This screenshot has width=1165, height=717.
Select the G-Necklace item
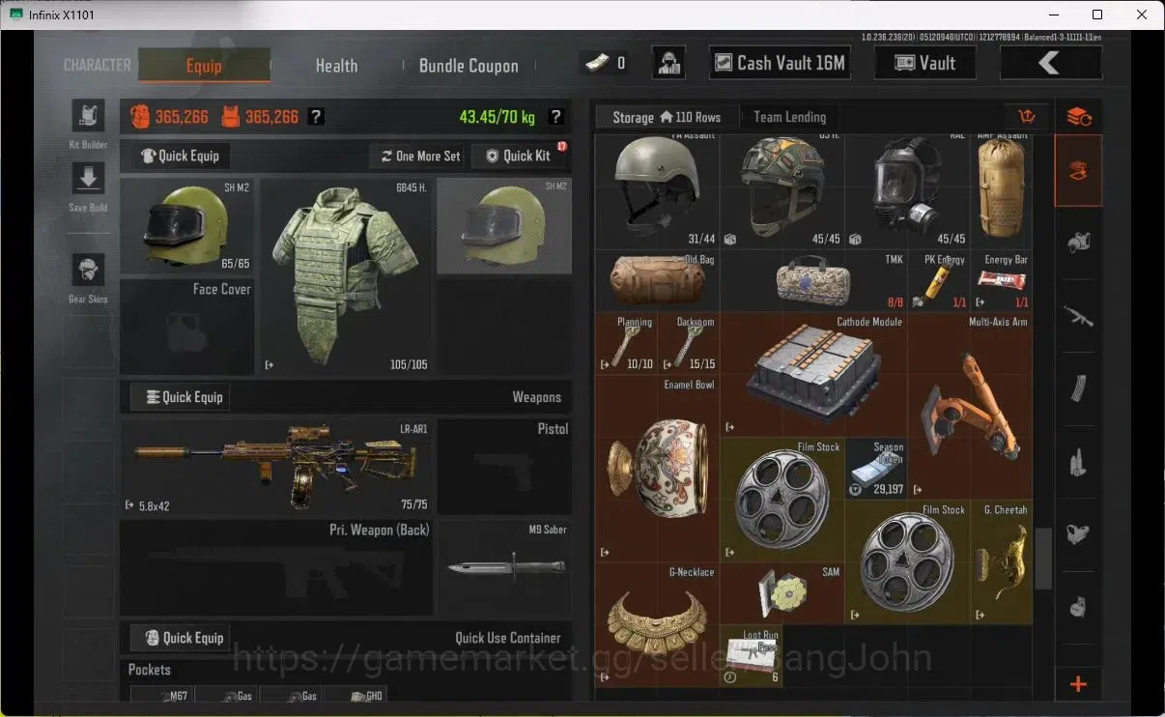point(657,625)
